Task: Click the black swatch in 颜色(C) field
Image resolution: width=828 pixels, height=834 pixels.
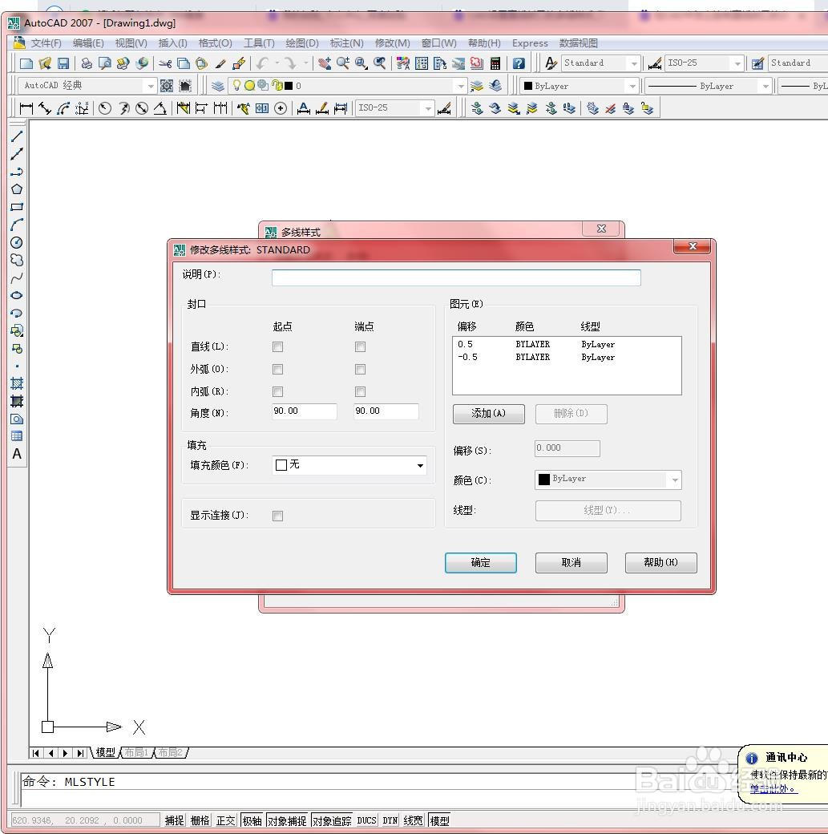Action: point(544,480)
